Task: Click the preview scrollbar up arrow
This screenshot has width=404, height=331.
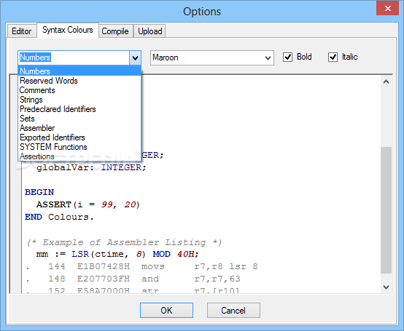Action: 386,81
